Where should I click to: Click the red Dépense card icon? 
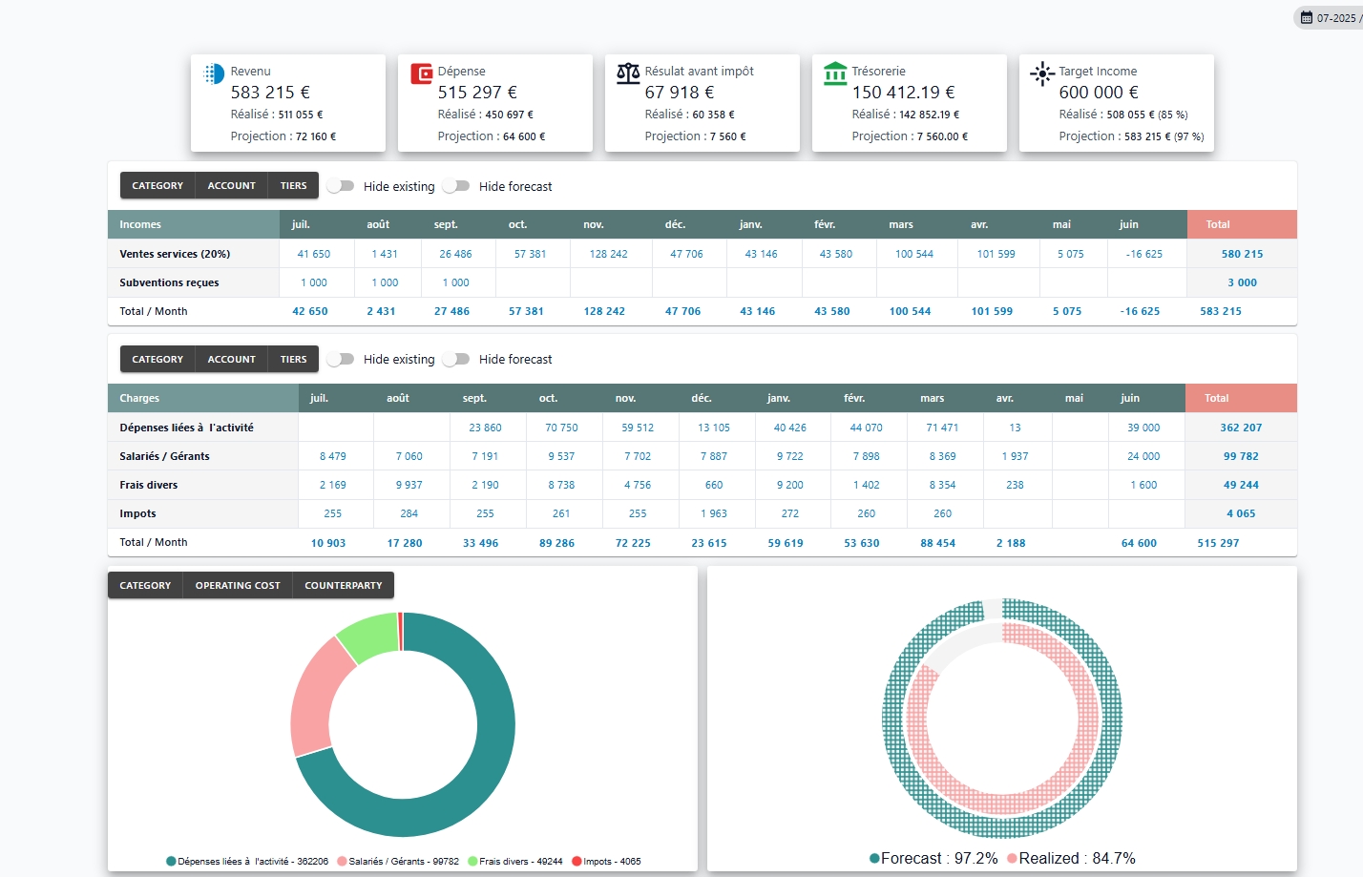coord(420,73)
